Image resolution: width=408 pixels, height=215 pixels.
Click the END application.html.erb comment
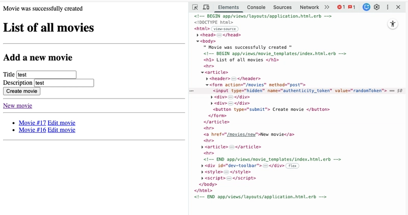tap(260, 197)
